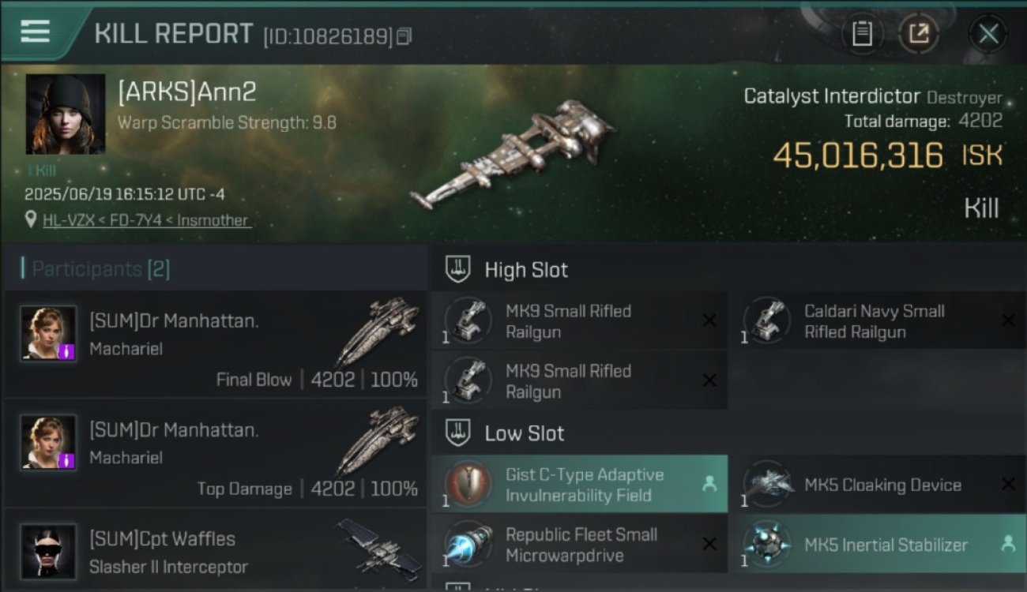View the Catalyst Interdictor ship model
The image size is (1027, 592).
513,155
